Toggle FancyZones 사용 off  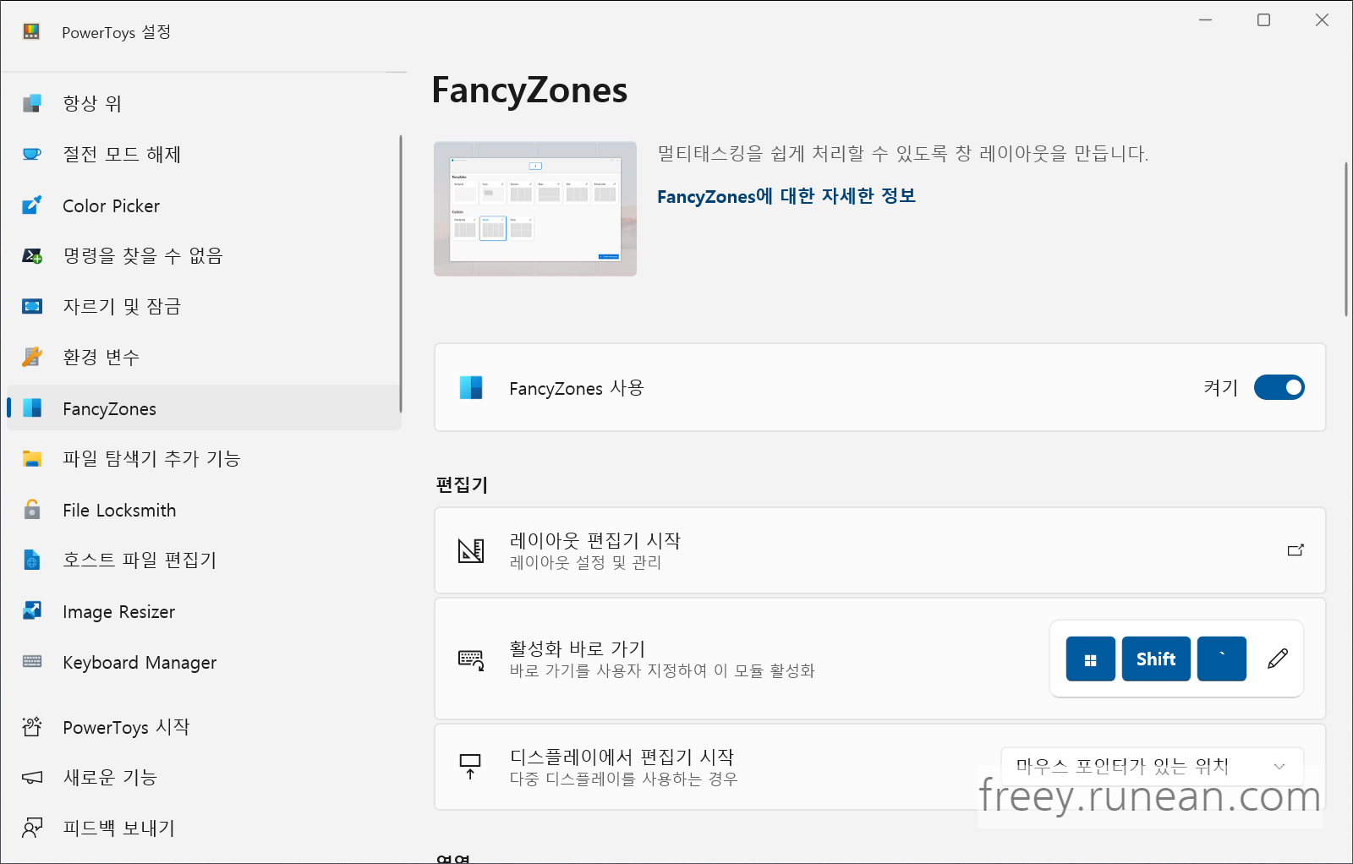[1279, 387]
